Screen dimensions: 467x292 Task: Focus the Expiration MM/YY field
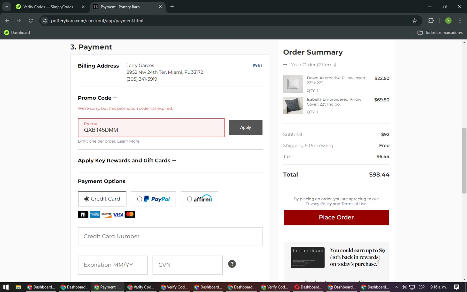[113, 265]
